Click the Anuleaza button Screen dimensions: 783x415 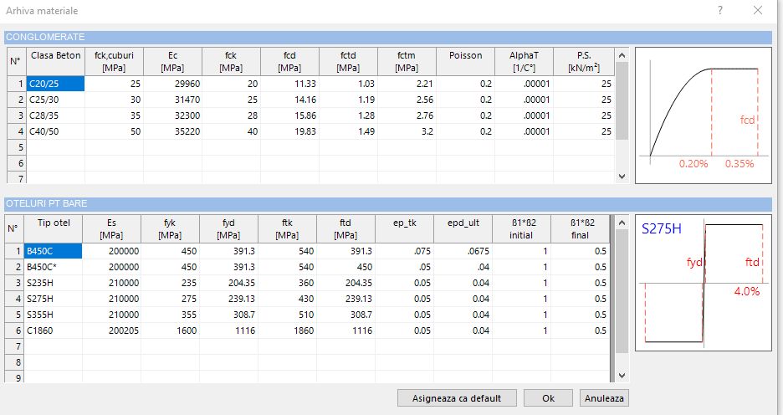tap(605, 397)
